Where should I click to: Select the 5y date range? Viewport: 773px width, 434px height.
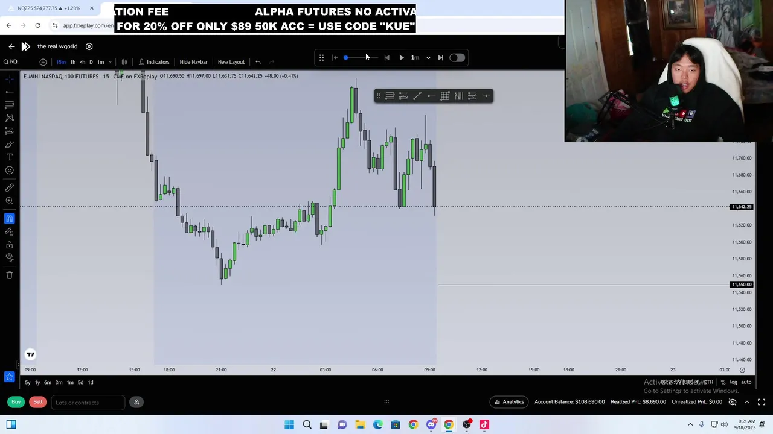click(28, 382)
